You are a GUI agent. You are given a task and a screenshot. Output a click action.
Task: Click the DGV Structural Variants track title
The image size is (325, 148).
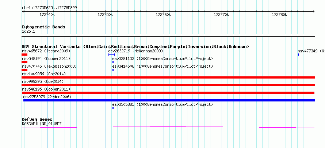(135, 47)
